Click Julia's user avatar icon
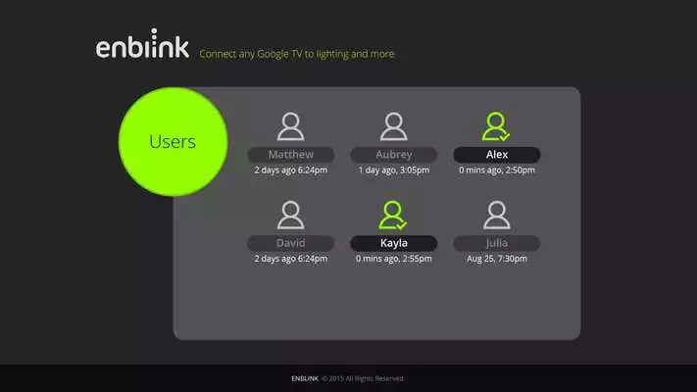 point(496,215)
